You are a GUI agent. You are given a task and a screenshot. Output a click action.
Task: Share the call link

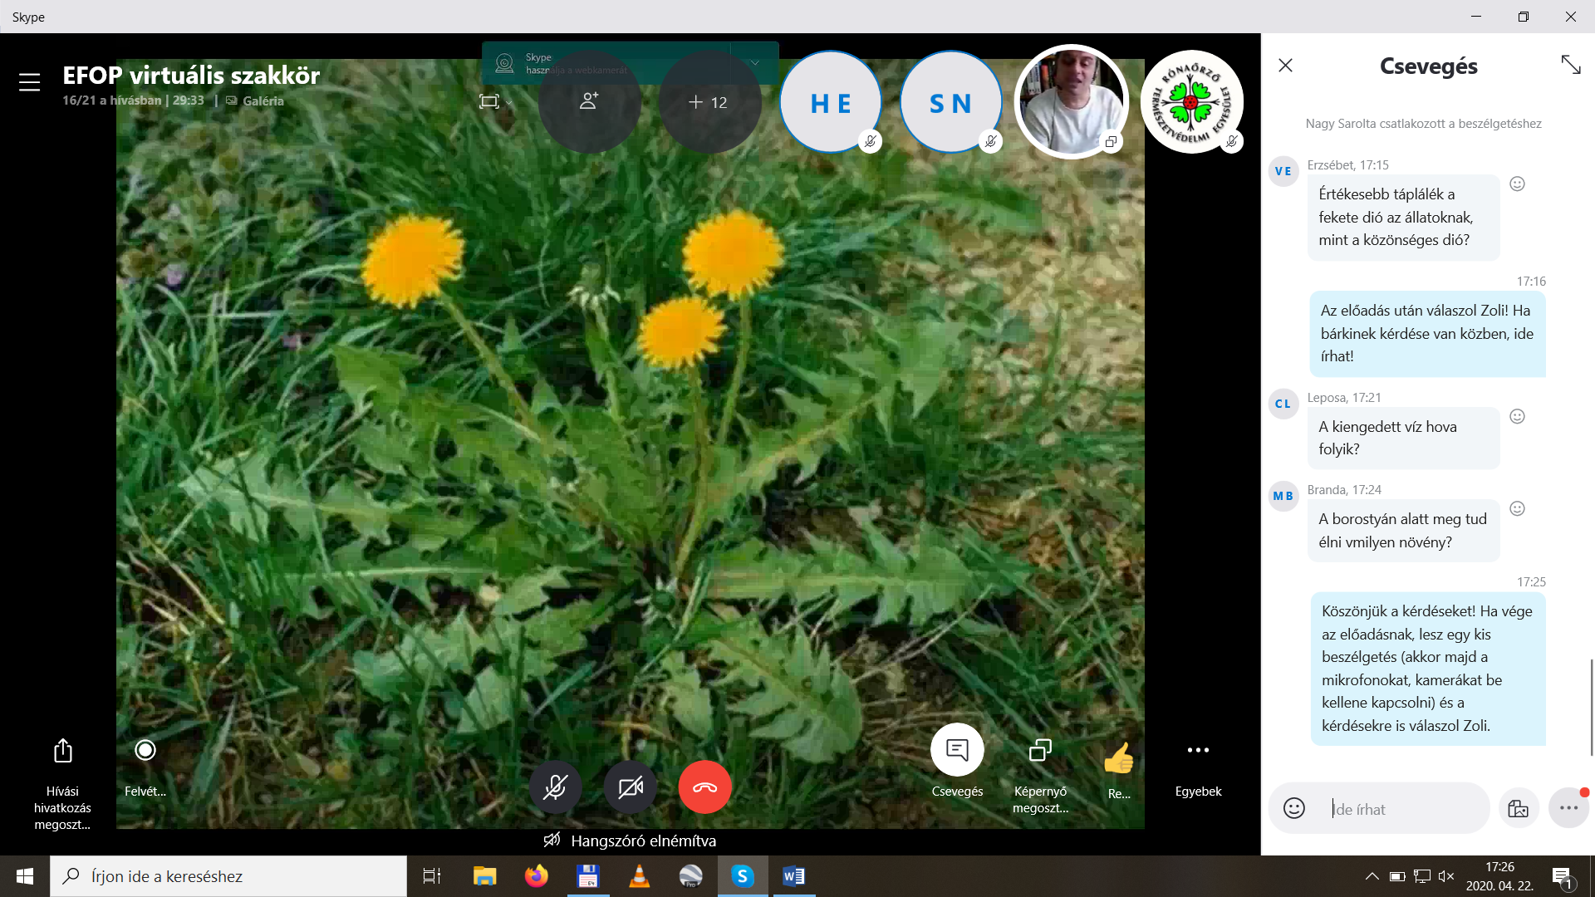(x=62, y=784)
